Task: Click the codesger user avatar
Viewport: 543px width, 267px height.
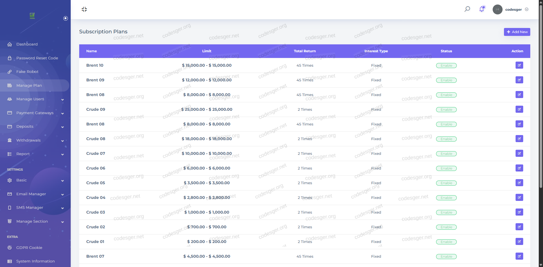Action: point(497,9)
